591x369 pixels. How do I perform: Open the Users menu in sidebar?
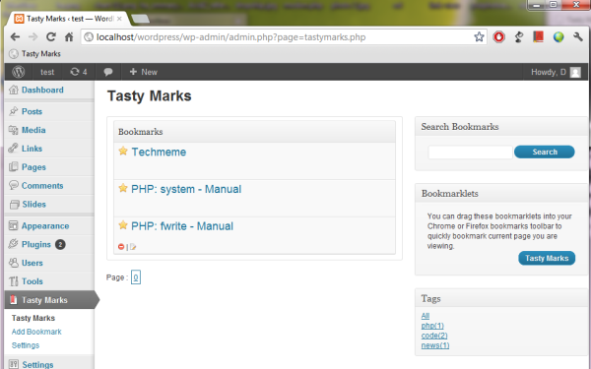pyautogui.click(x=33, y=263)
